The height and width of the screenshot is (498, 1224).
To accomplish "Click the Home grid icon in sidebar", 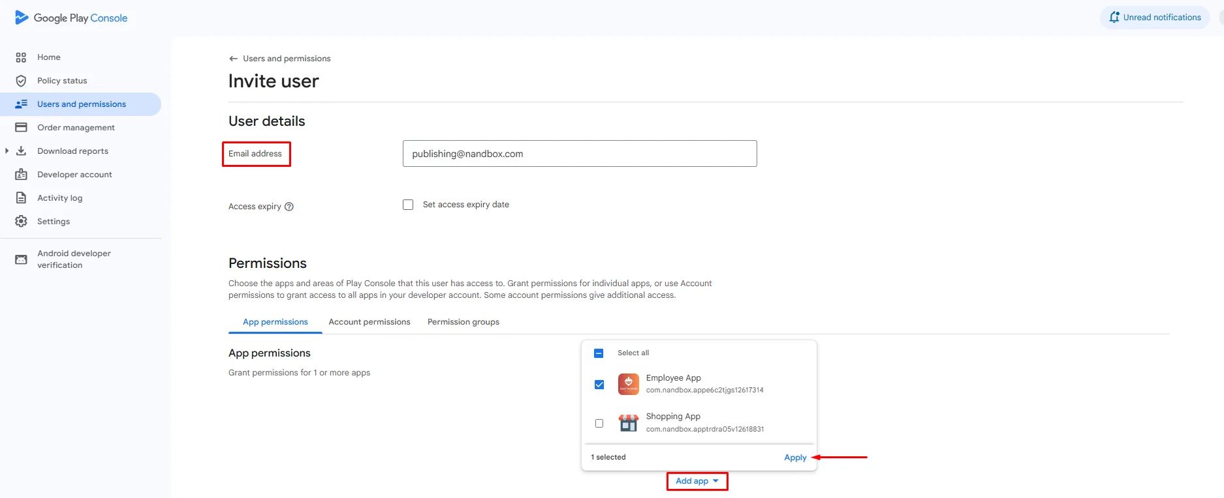I will pos(21,57).
